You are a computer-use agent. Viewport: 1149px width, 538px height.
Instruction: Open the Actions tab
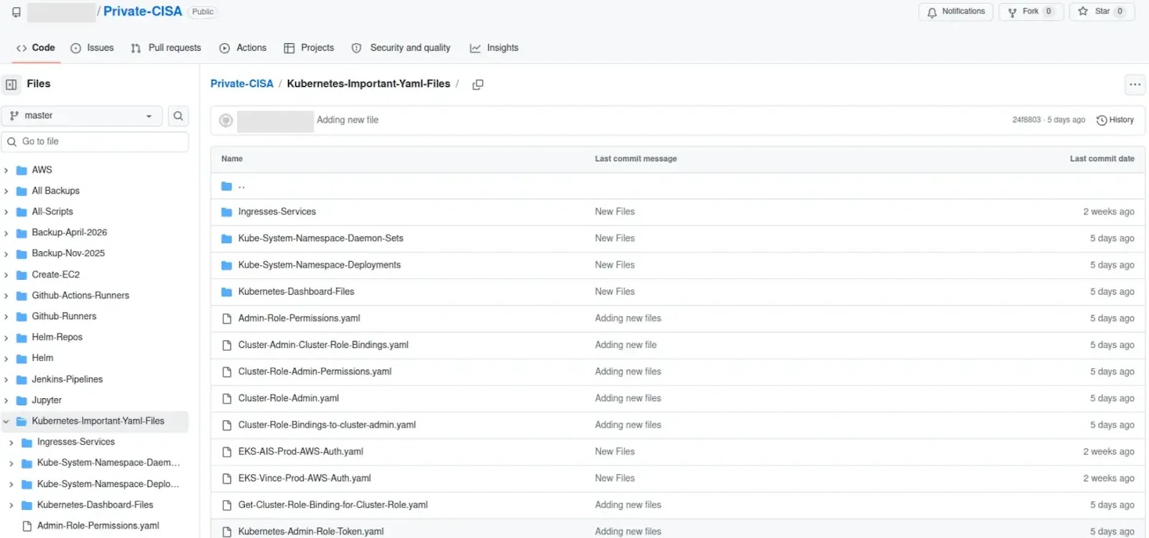point(243,48)
